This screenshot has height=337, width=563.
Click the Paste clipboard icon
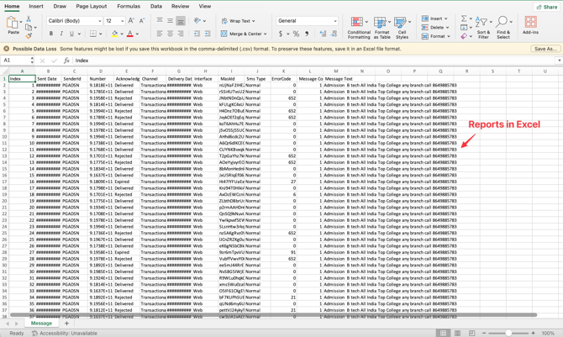tap(13, 24)
